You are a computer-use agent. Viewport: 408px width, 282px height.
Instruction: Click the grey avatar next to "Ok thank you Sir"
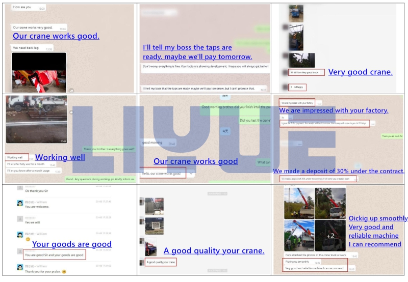[x=20, y=188]
